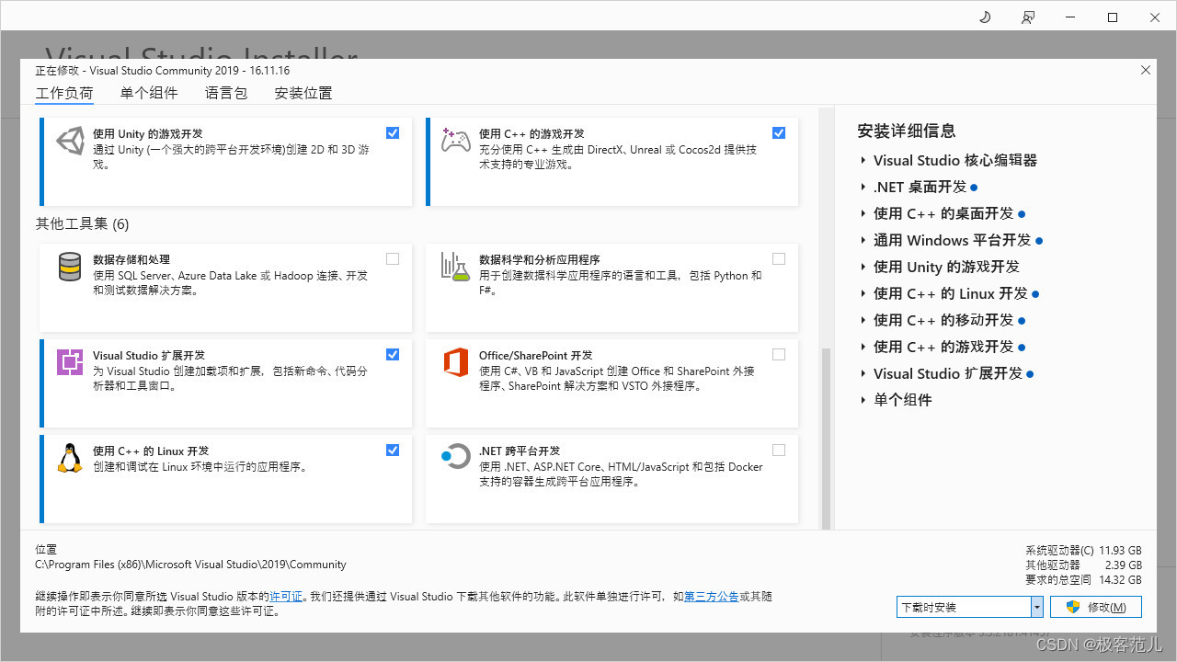Check the data storage and processing workload
Viewport: 1177px width, 662px height.
pyautogui.click(x=393, y=259)
